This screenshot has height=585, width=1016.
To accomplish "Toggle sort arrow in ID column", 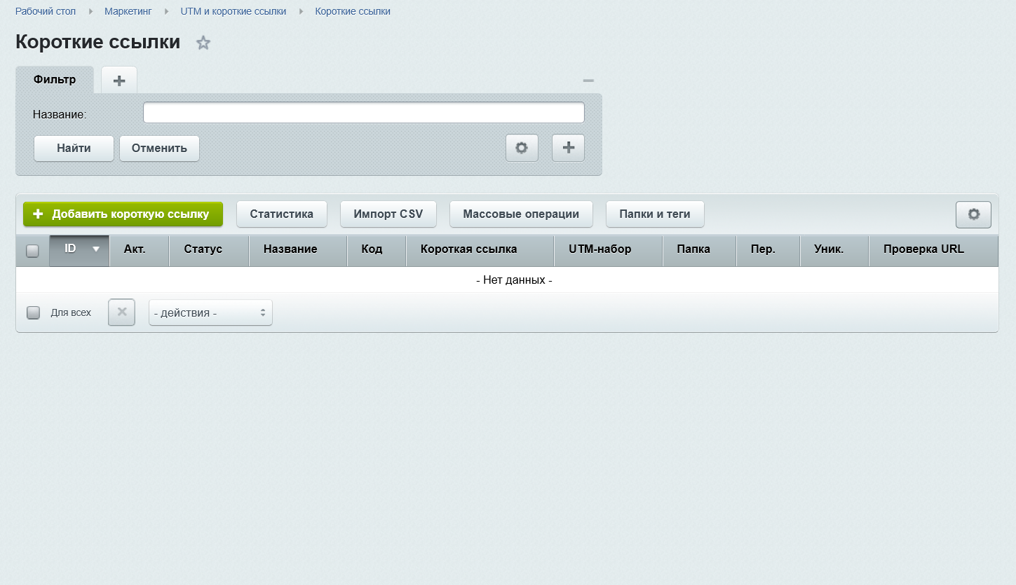I will pyautogui.click(x=96, y=249).
